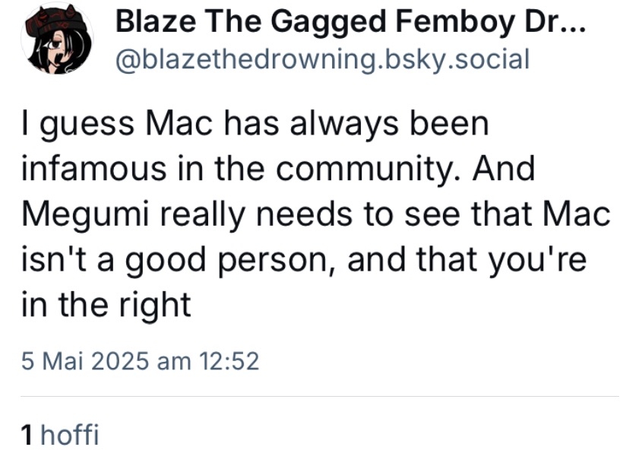Click the handle @blazethedrowning.bsky.social
639x469 pixels.
tap(321, 59)
